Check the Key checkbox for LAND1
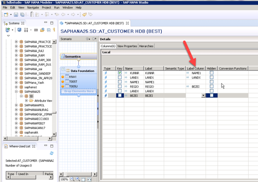Viewport: 258px width, 182px height. tap(120, 77)
